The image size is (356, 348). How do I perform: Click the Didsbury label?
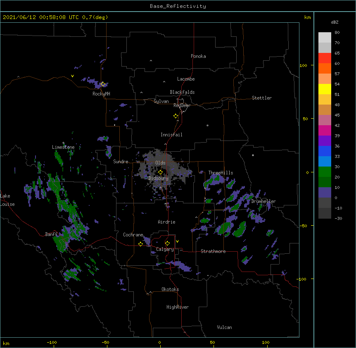(159, 178)
